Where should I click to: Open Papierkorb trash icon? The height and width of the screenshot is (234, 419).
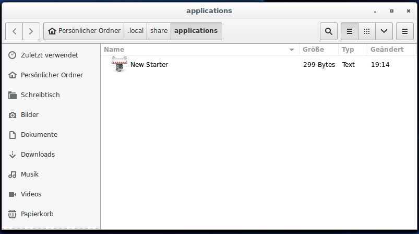(13, 214)
